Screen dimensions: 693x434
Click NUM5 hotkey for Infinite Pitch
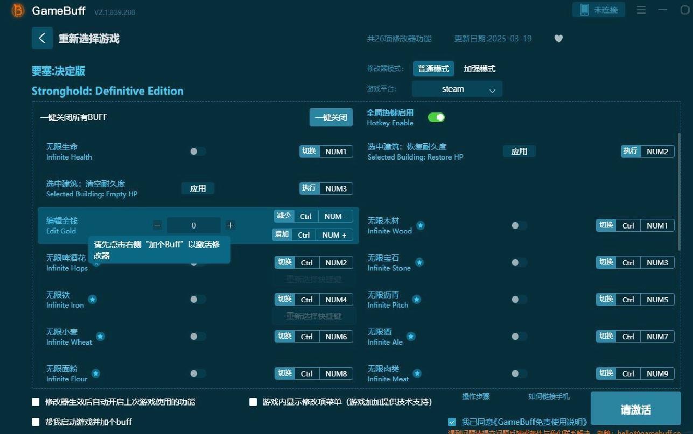(x=657, y=300)
